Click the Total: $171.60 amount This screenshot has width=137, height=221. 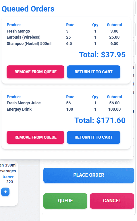[x=100, y=120]
